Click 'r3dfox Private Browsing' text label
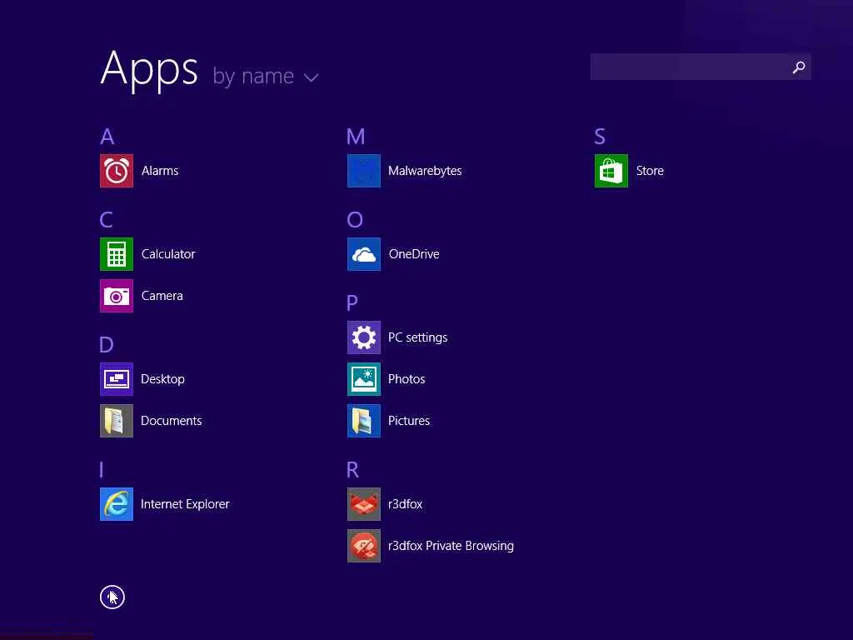853x640 pixels. 451,546
